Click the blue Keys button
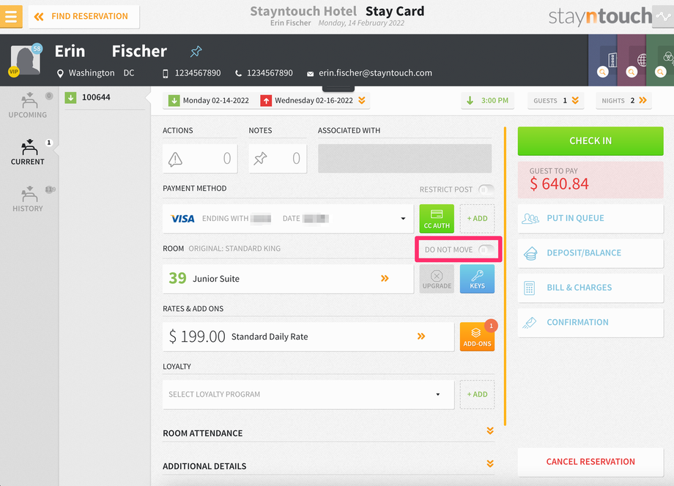The height and width of the screenshot is (486, 674). coord(477,279)
